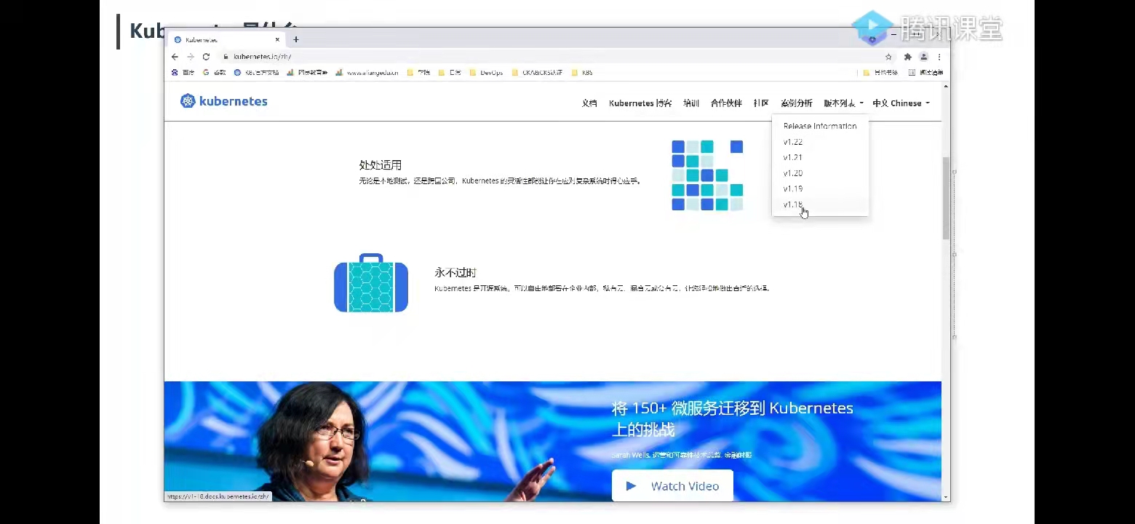
Task: Open the extensions puzzle icon
Action: coord(907,57)
